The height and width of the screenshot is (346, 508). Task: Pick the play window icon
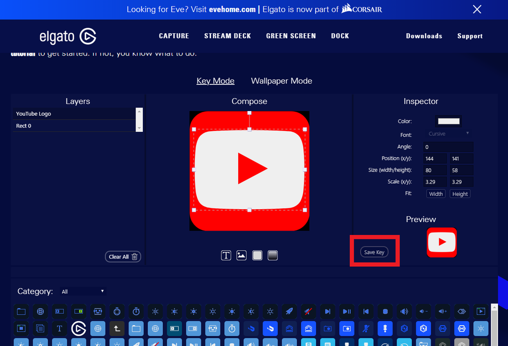coord(481,311)
